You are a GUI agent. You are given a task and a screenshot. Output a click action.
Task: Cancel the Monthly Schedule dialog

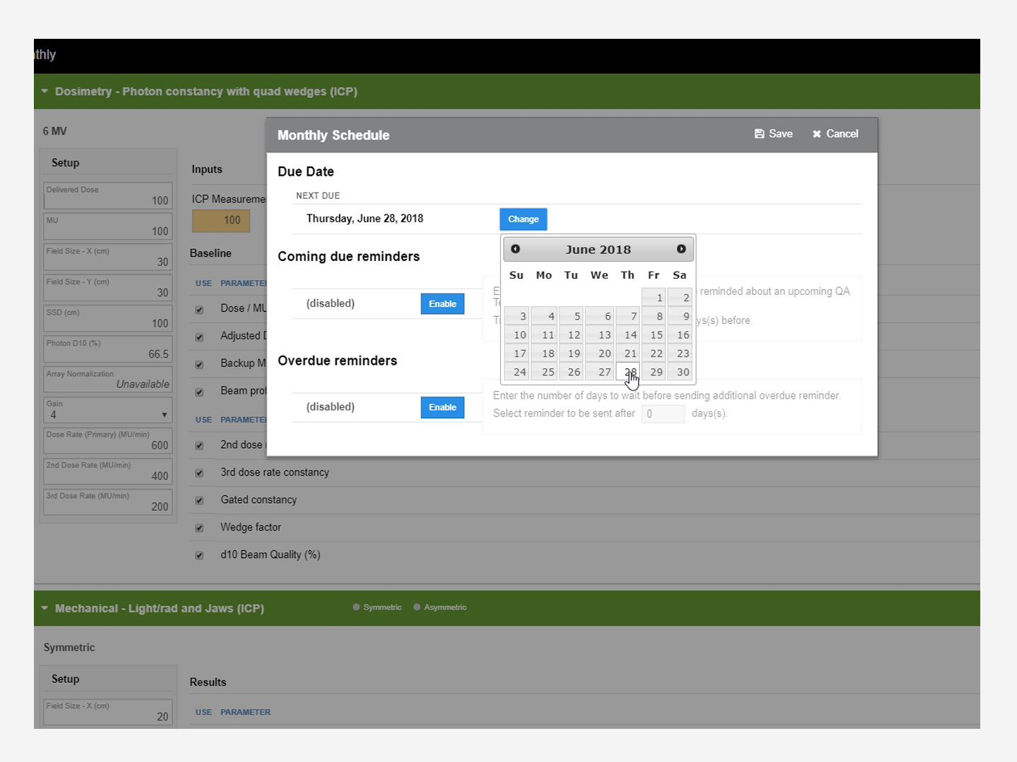(x=835, y=134)
